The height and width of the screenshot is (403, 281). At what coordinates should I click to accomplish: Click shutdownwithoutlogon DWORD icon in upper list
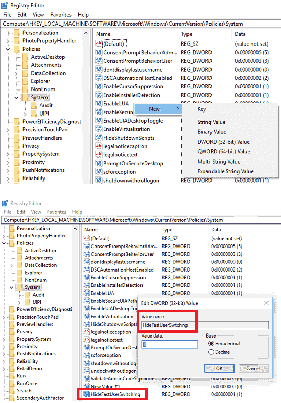click(x=99, y=180)
